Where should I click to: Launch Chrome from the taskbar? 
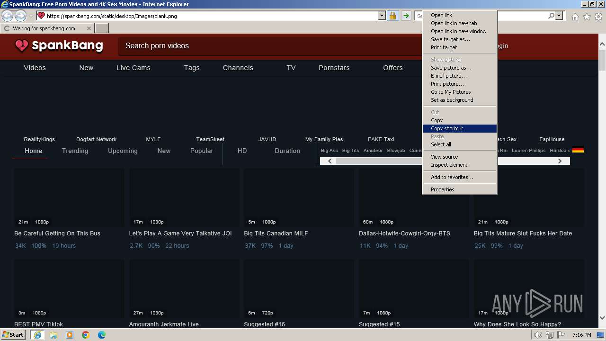(86, 335)
